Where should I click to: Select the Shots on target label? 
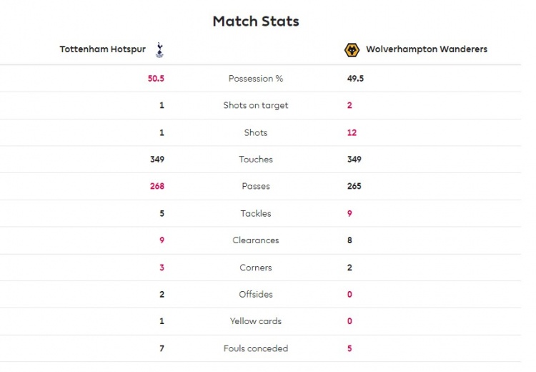[256, 105]
